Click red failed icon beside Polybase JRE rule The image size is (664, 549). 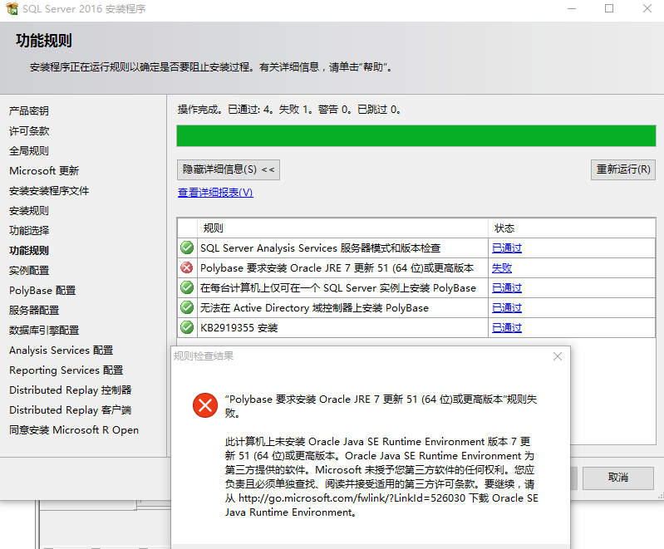[187, 267]
